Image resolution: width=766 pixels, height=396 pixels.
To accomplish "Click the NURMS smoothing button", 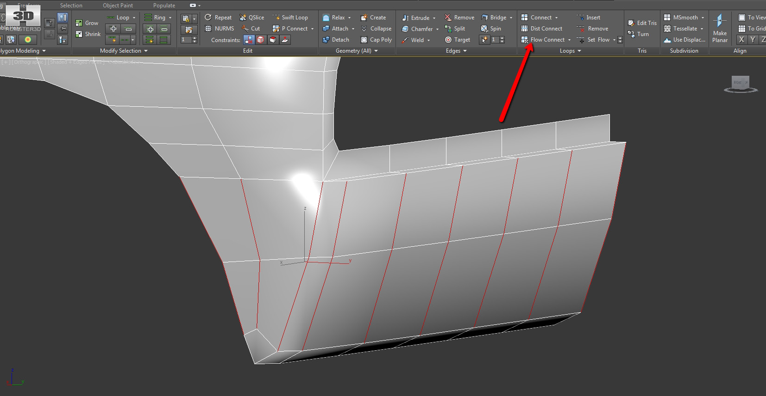I will 220,29.
